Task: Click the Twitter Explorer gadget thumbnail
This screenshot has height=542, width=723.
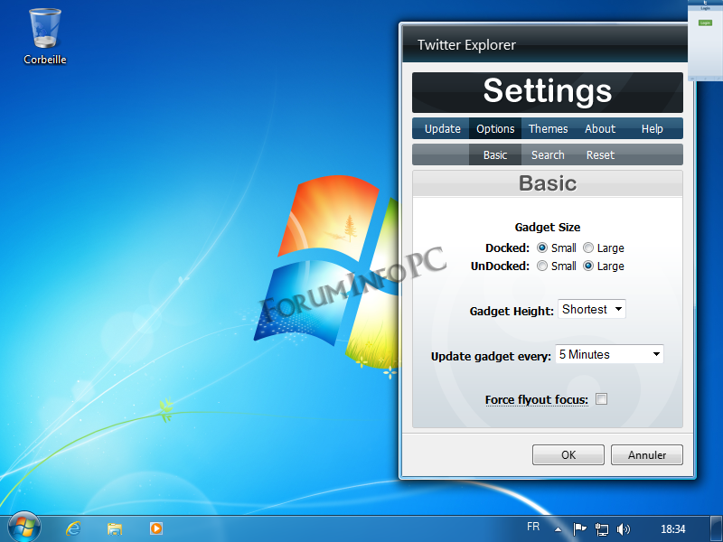Action: pos(705,41)
